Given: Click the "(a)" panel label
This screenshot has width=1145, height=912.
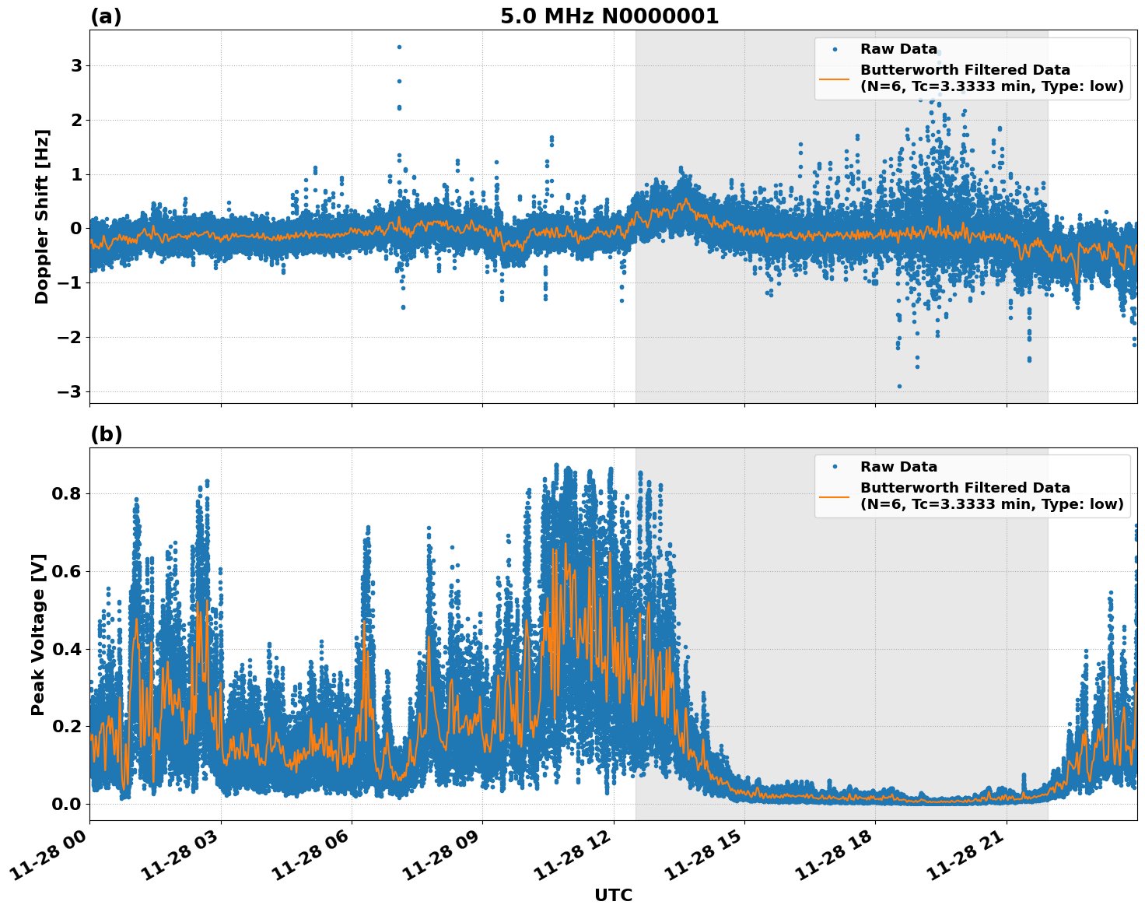Looking at the screenshot, I should [x=106, y=16].
